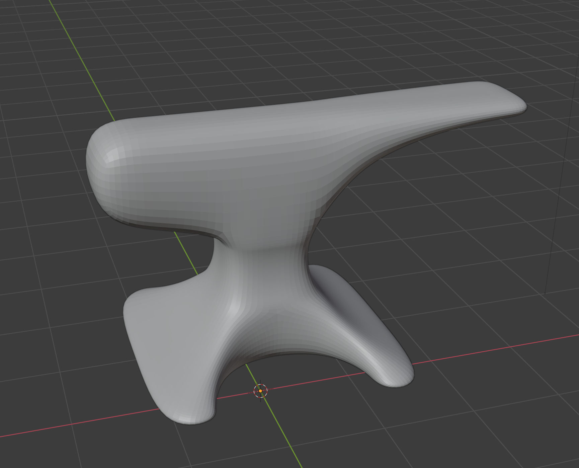Click the 3D cursor at the origin
Viewport: 579px width, 468px height.
pos(260,390)
